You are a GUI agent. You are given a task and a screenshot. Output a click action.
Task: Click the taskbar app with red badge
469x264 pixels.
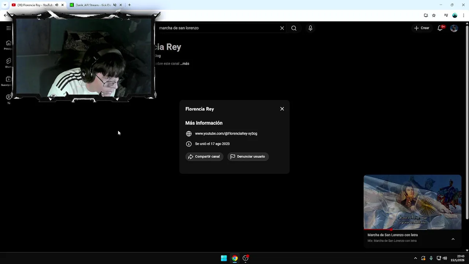point(246,258)
